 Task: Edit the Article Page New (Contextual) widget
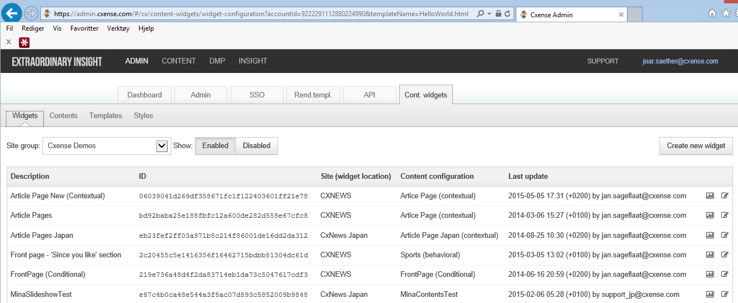coord(725,196)
